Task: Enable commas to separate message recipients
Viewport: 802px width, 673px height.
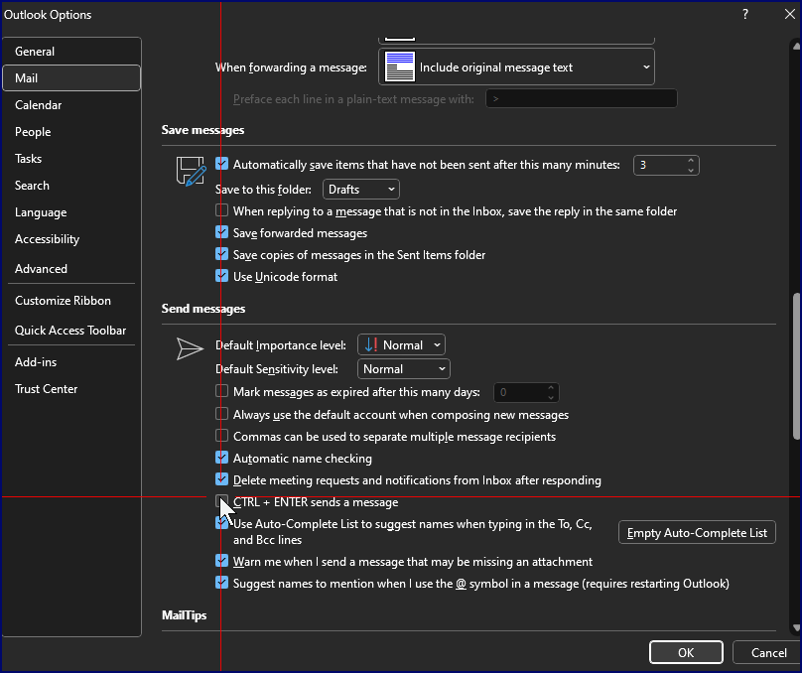Action: pyautogui.click(x=221, y=436)
